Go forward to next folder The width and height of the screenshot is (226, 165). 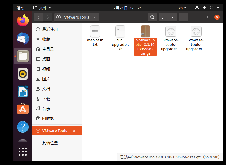[x=47, y=17]
